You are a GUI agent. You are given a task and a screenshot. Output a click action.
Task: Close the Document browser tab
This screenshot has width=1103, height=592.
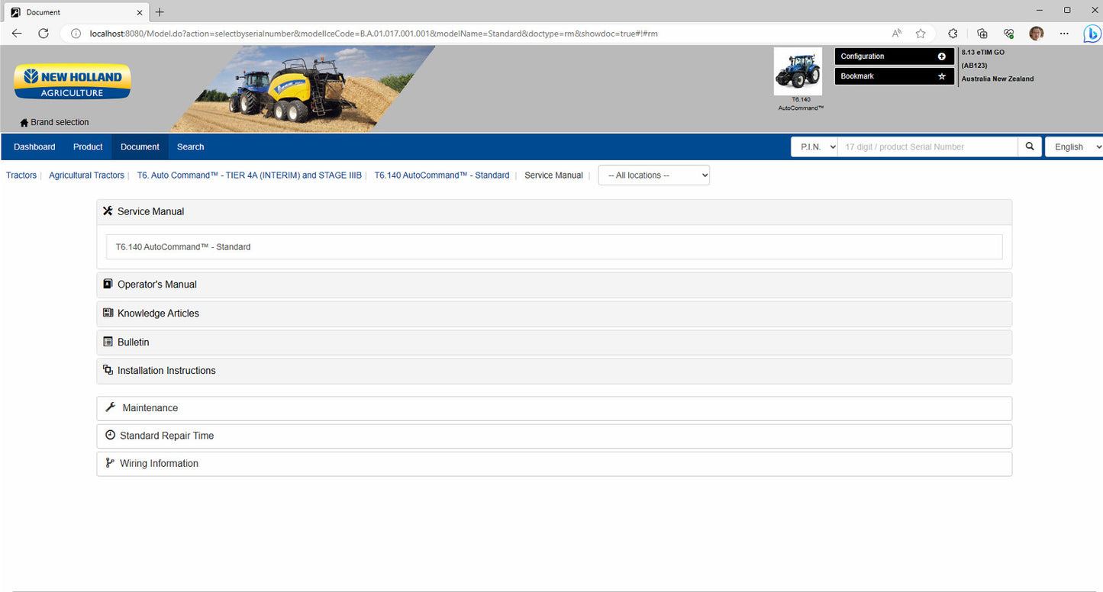click(x=140, y=12)
